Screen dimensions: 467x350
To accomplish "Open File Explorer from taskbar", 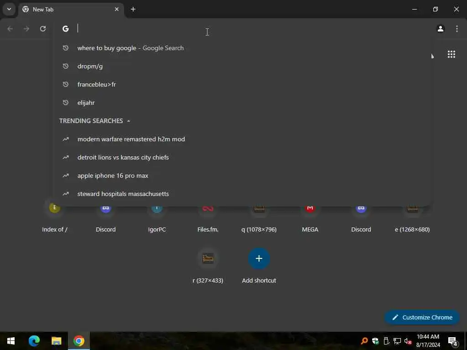I will (56, 341).
